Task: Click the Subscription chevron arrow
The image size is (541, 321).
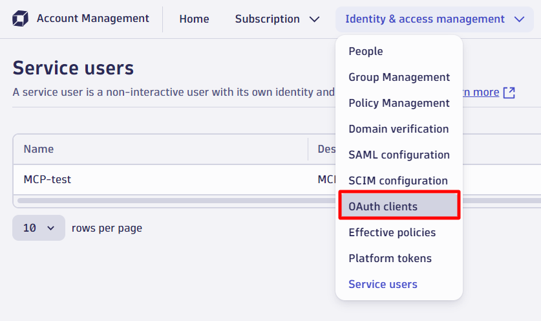Action: coord(314,19)
